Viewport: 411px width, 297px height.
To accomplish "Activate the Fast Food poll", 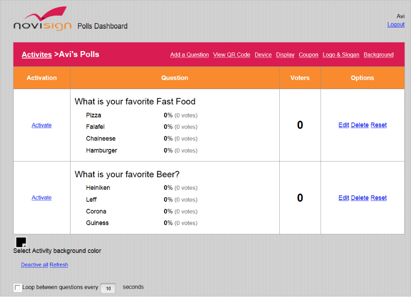I will point(41,125).
